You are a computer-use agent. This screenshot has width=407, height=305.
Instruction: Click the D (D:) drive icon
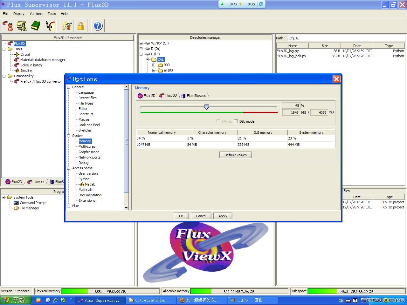147,49
